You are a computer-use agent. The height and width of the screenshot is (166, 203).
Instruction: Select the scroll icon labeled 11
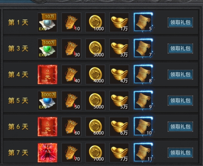[x=143, y=152]
